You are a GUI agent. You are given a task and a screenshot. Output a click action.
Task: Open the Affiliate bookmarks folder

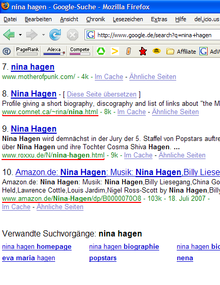pyautogui.click(x=181, y=52)
